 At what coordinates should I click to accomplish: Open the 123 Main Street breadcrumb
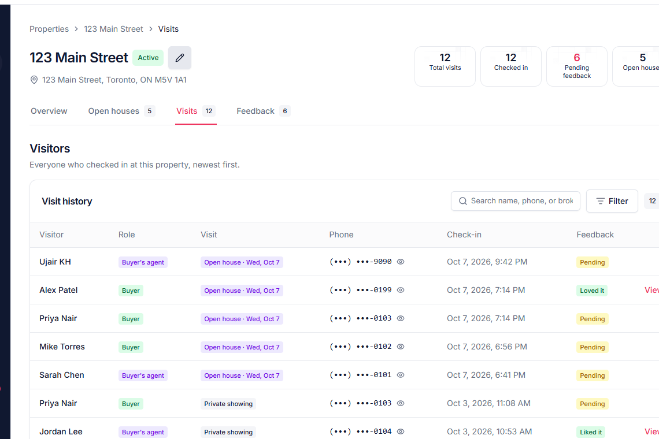click(113, 29)
